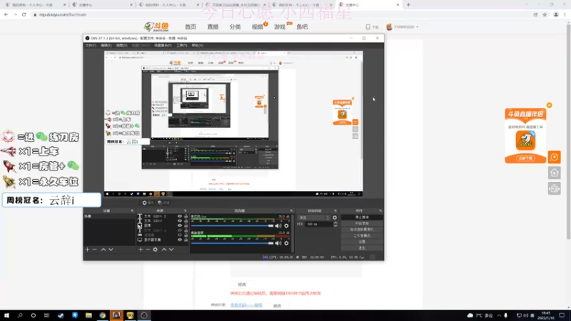Viewport: 571px width, 321px height.
Task: Click the Douyu logo in the site header
Action: [156, 26]
